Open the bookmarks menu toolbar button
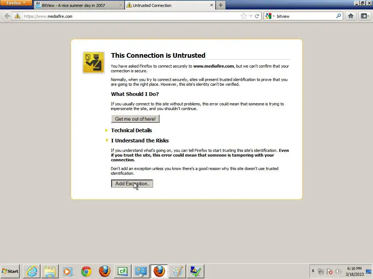373x279 pixels. pyautogui.click(x=364, y=16)
